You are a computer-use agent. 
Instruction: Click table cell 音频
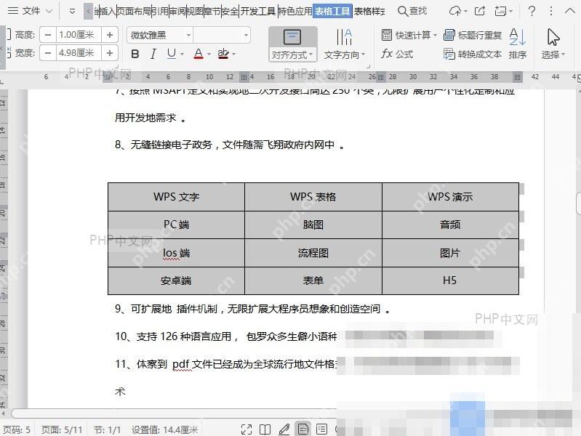[450, 225]
